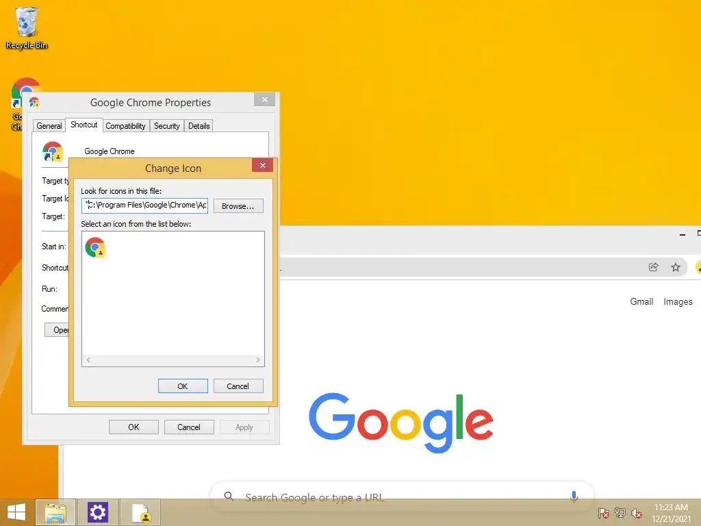This screenshot has width=701, height=526.
Task: Close the Change Icon dialog
Action: click(x=262, y=166)
